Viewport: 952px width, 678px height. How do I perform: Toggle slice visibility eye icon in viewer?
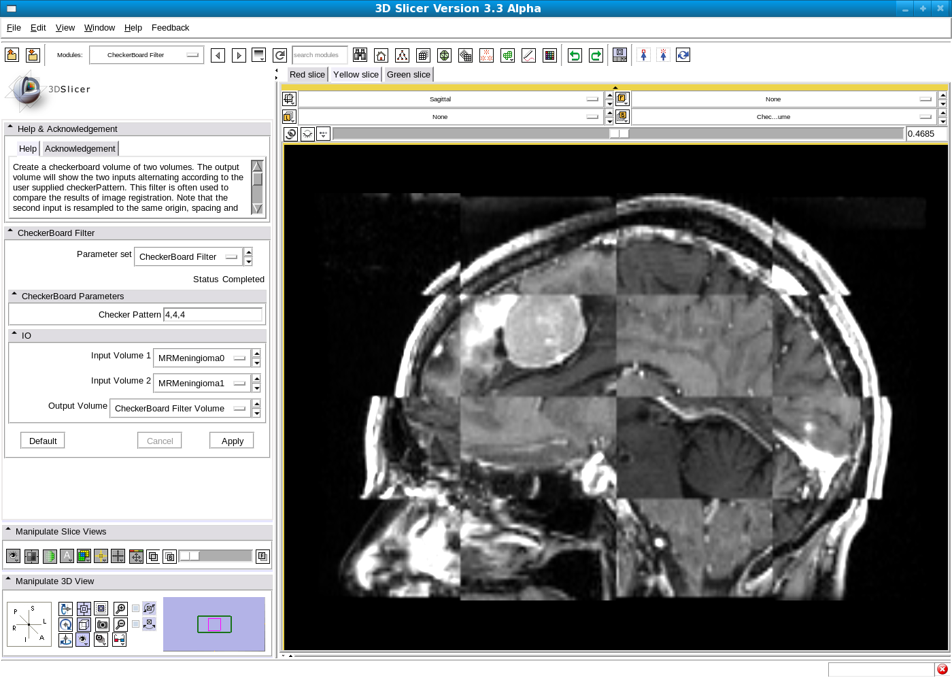click(307, 134)
